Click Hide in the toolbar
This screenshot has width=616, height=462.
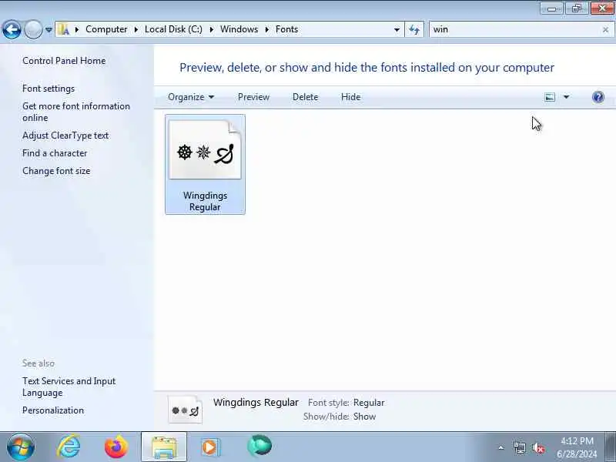(x=350, y=97)
